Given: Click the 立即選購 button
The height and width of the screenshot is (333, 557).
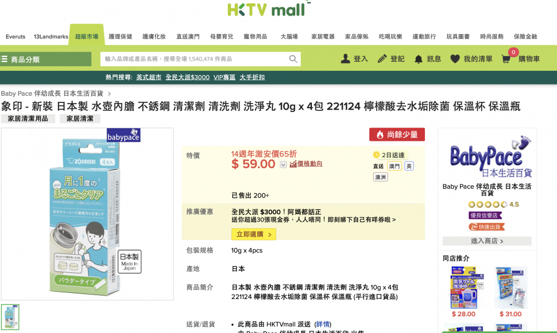Looking at the screenshot, I should (253, 234).
